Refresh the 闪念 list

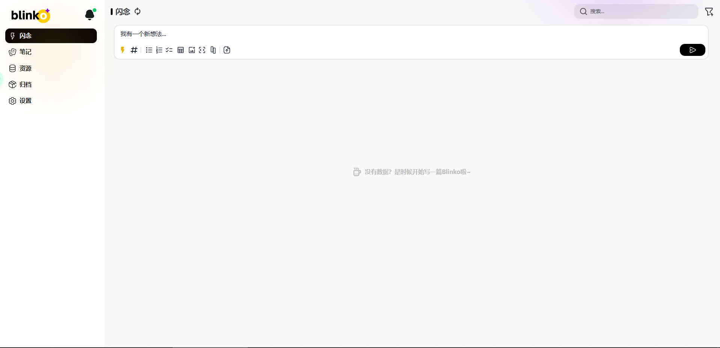[138, 12]
